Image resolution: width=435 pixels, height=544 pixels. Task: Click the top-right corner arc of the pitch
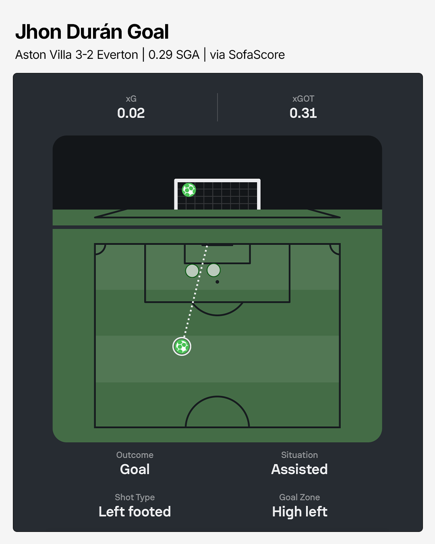tap(335, 249)
